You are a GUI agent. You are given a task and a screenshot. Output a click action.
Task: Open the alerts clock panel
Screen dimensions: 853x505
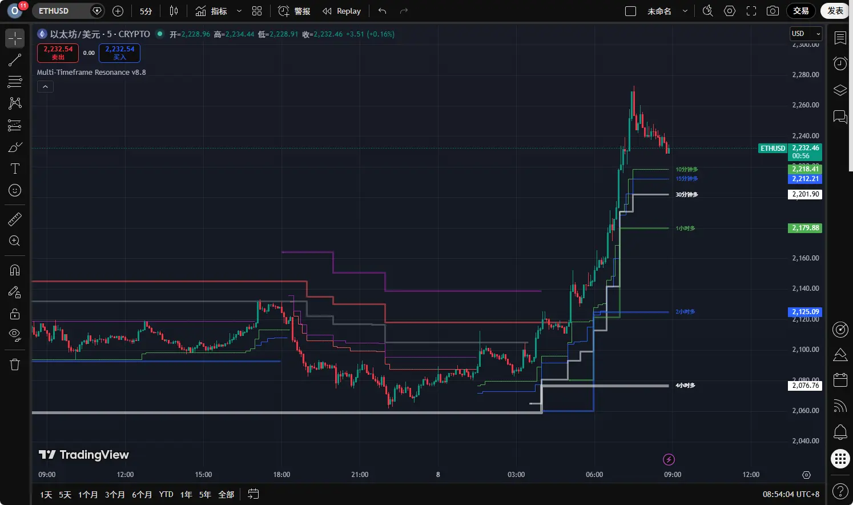tap(840, 63)
